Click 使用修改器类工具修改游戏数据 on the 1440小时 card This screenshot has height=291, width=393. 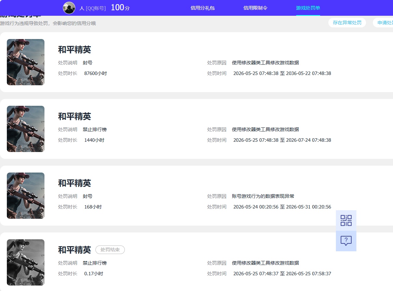(265, 129)
